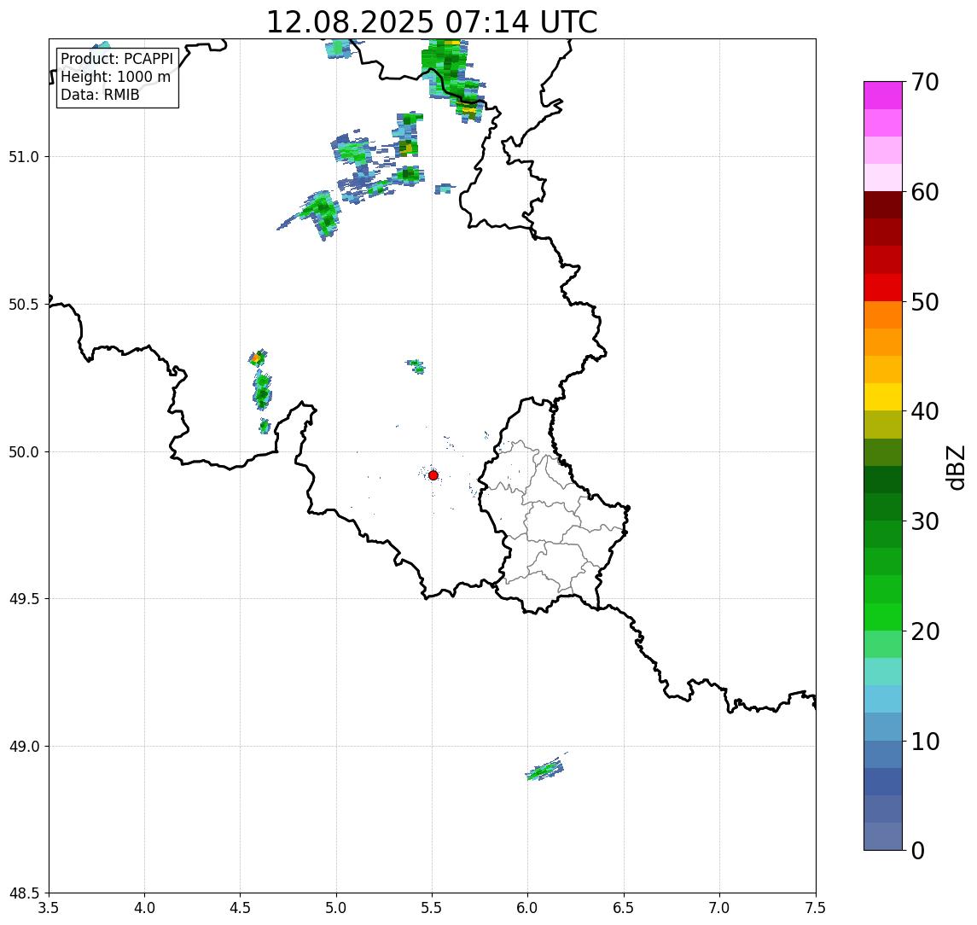
Task: Click the colorbar tick label 50
Action: pyautogui.click(x=925, y=302)
